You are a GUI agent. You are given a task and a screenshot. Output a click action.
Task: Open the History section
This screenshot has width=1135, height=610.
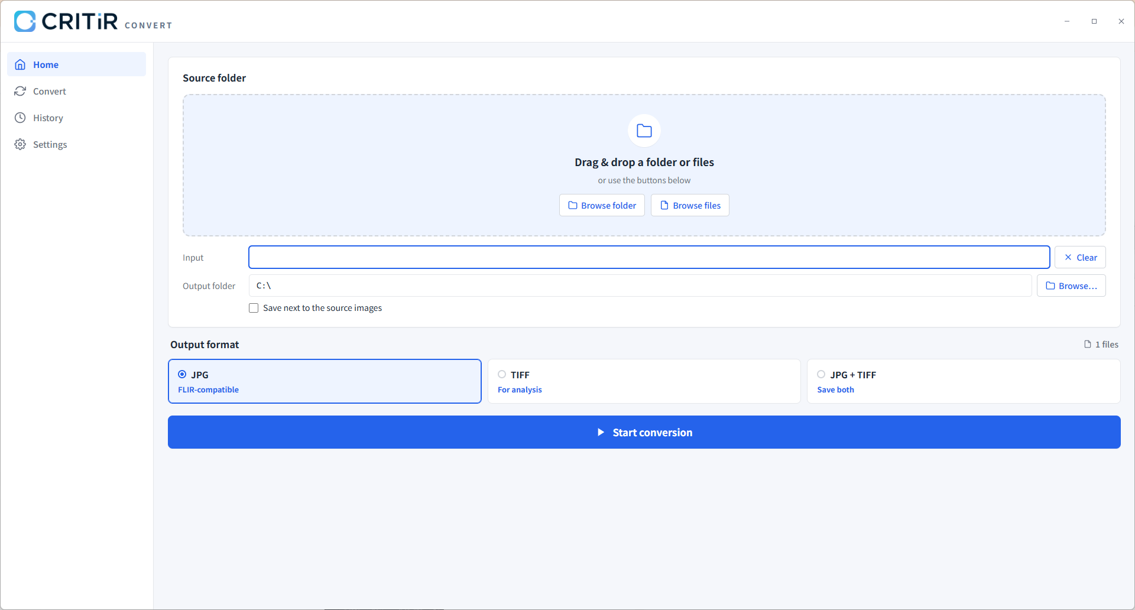[76, 118]
